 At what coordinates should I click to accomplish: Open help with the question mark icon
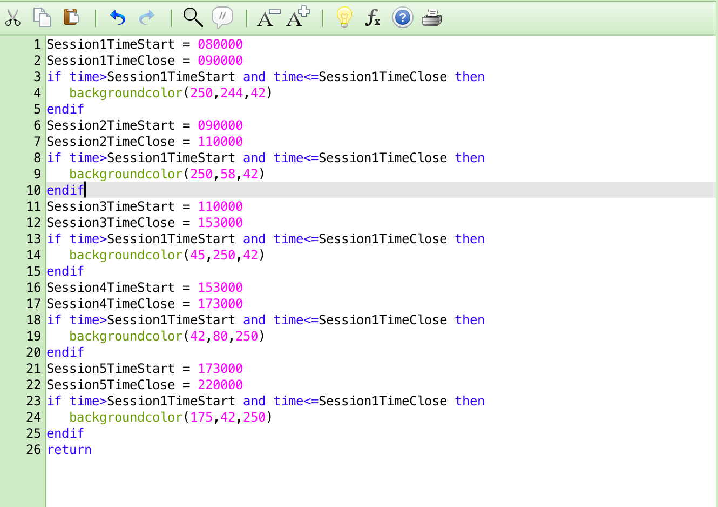(402, 18)
